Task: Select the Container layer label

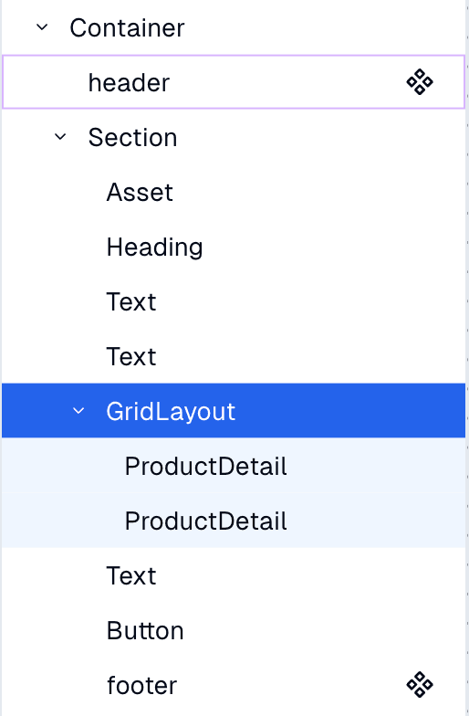Action: [128, 27]
